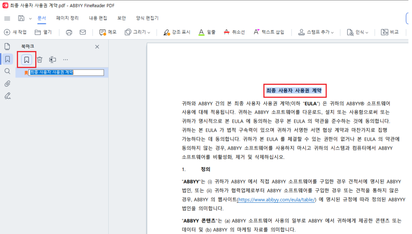Select the 강조 표시 highlight tool
Viewport: 412px width, 234px height.
pyautogui.click(x=177, y=32)
